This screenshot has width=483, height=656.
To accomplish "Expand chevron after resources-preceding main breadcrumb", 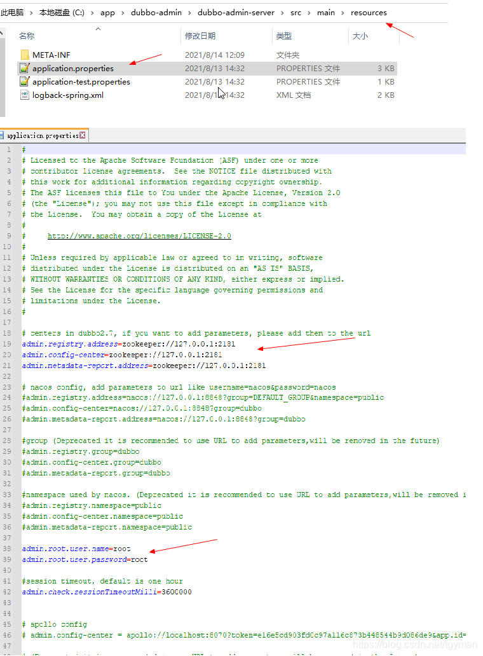I will pyautogui.click(x=343, y=13).
